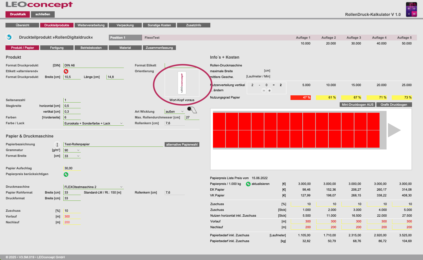Click the DIN A6 format field

click(x=94, y=65)
